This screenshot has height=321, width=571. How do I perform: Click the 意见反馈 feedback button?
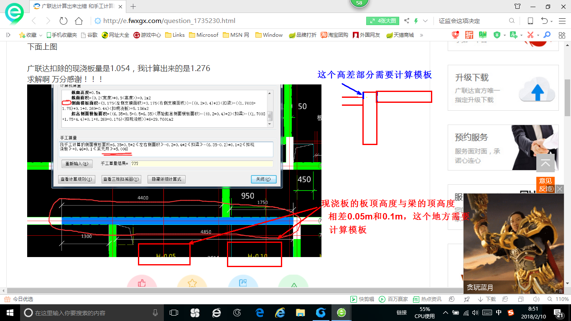[546, 185]
